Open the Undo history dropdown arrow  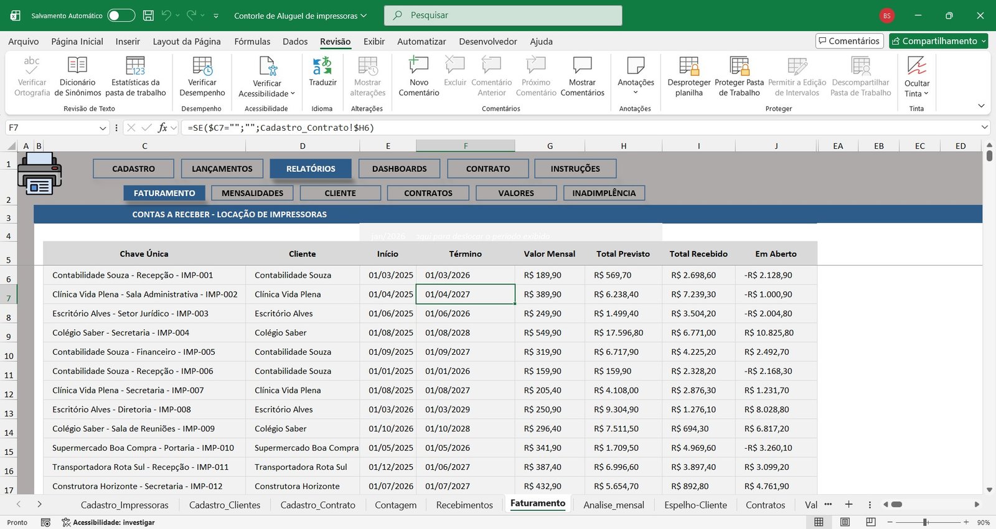coord(177,16)
